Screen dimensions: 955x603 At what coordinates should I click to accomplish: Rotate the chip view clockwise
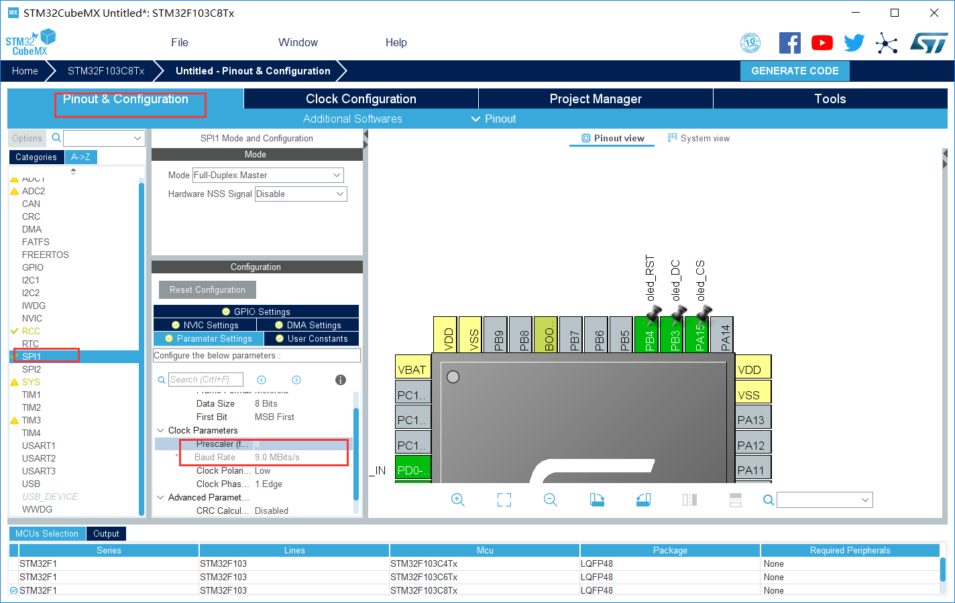[x=597, y=500]
